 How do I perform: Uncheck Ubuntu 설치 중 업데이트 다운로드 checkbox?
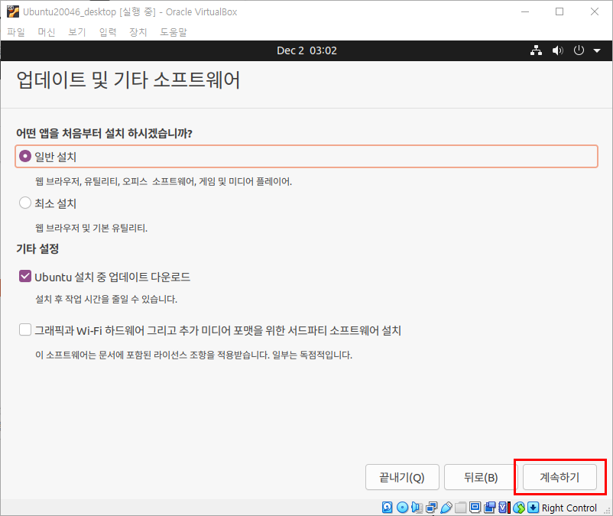coord(25,277)
